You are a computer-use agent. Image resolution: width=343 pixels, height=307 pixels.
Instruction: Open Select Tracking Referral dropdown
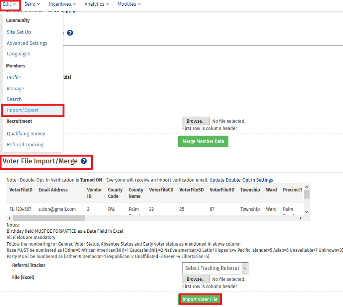click(215, 268)
